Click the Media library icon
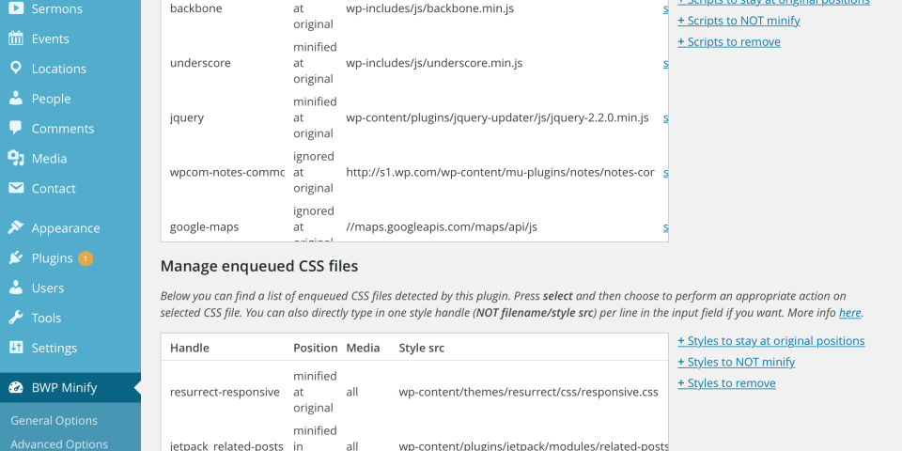Image resolution: width=902 pixels, height=451 pixels. pyautogui.click(x=16, y=158)
